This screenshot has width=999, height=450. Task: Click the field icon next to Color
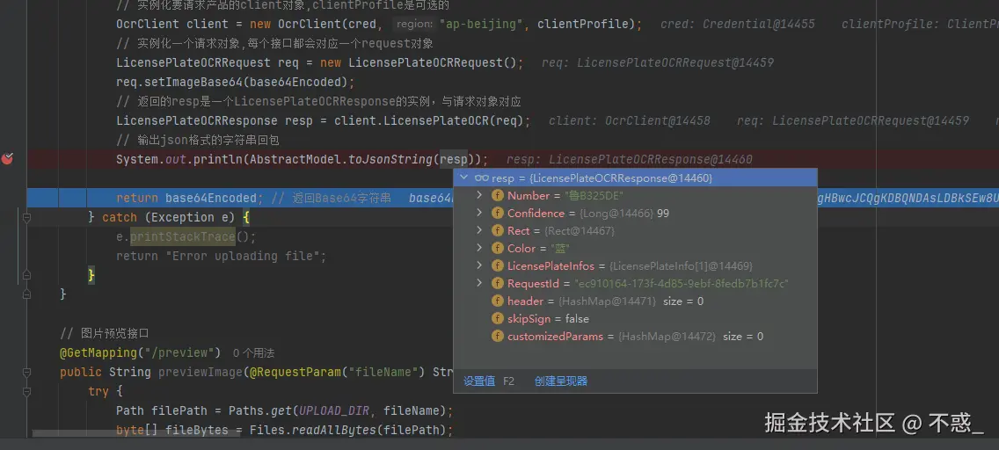click(498, 248)
